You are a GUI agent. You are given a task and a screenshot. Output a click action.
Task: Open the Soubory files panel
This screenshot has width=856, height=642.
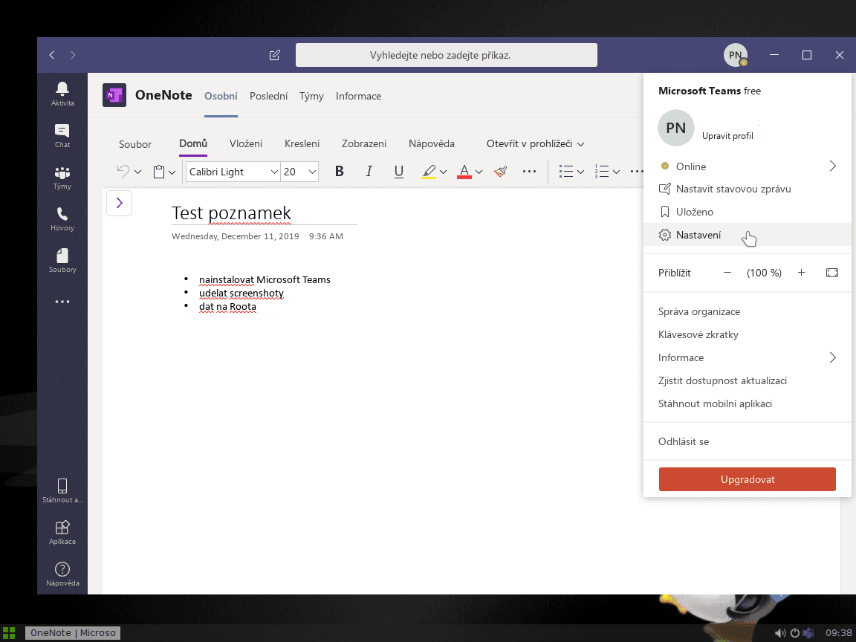point(62,262)
